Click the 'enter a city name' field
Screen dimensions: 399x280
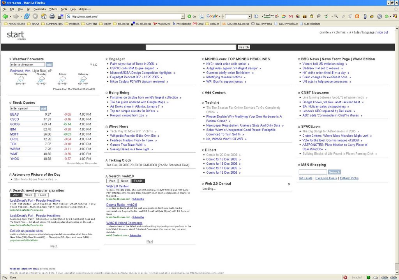click(x=28, y=65)
